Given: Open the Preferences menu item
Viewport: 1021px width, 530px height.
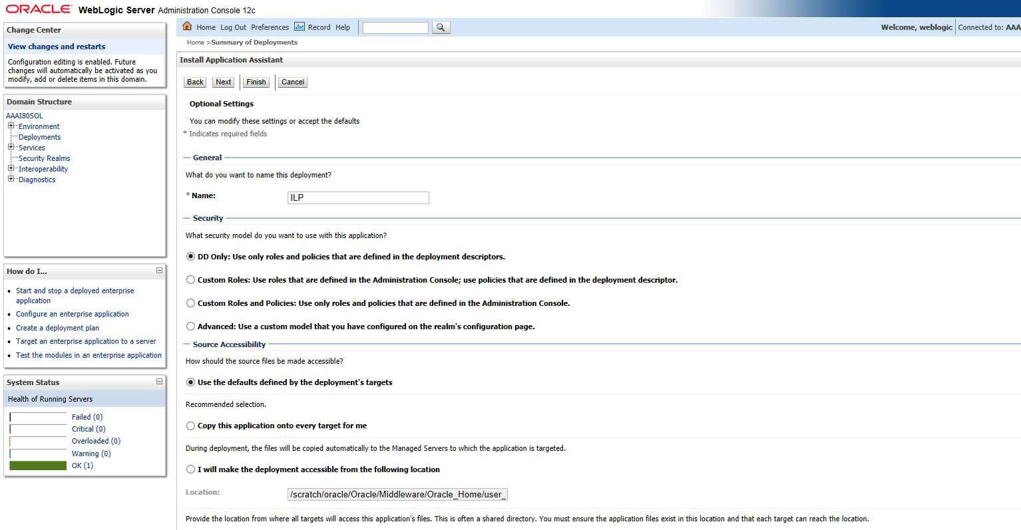Looking at the screenshot, I should (x=270, y=27).
